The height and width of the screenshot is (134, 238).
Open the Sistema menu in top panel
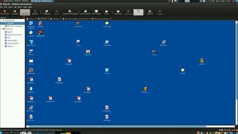pyautogui.click(x=25, y=1)
